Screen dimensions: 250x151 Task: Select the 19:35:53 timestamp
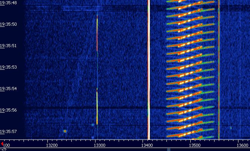point(8,67)
